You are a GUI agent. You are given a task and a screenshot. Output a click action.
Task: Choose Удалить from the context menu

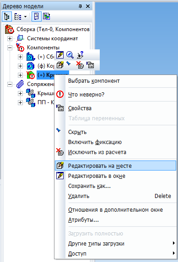[x=116, y=196]
